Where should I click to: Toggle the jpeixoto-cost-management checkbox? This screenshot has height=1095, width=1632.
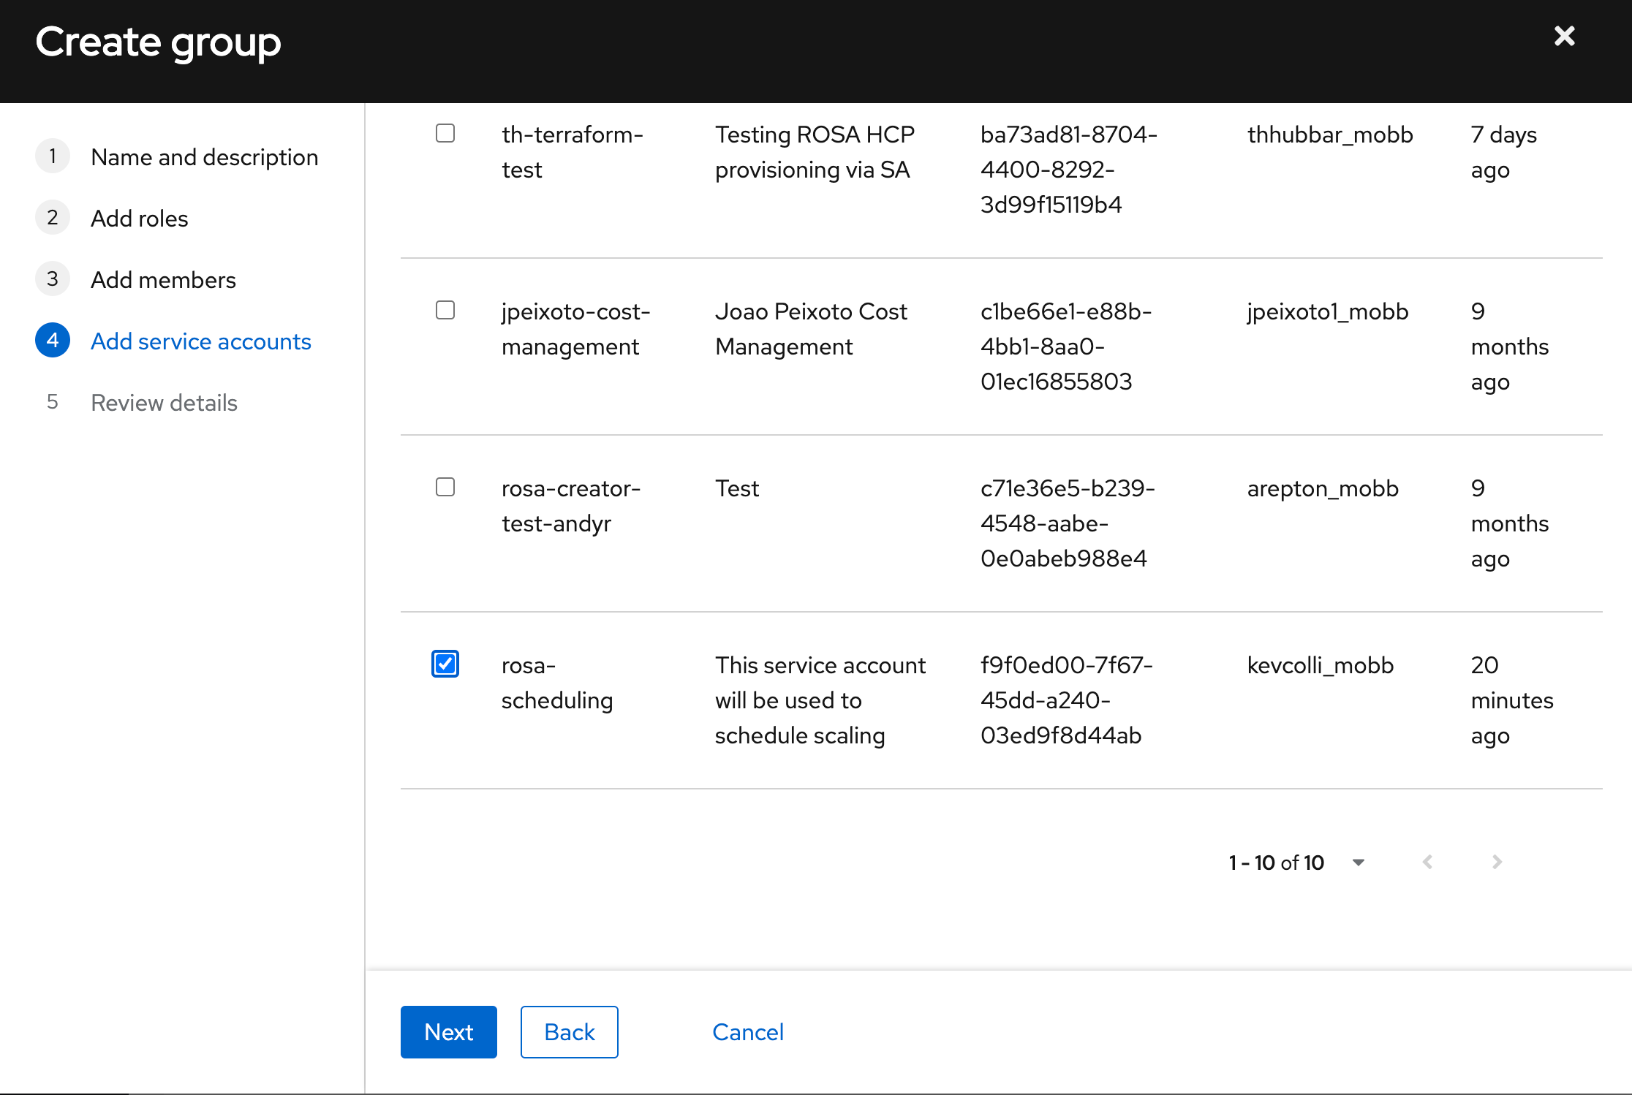coord(446,311)
